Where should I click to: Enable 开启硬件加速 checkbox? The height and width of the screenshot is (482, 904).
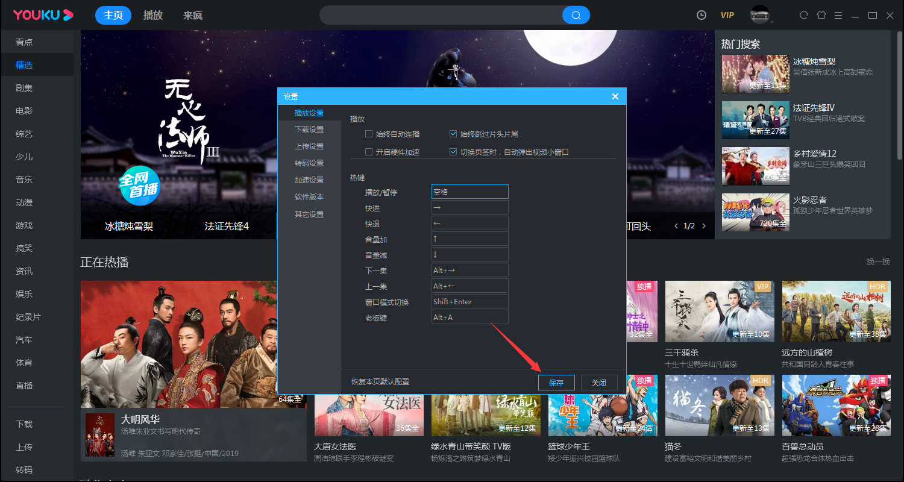368,152
